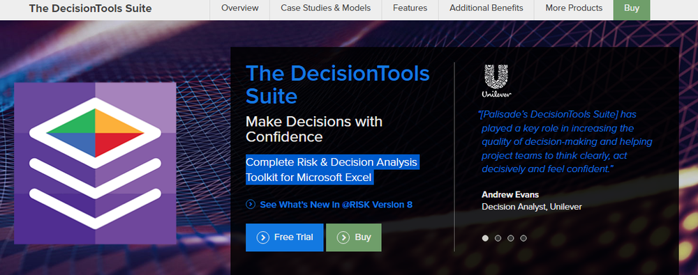
Task: Open Case Studies & Models tab
Action: pyautogui.click(x=325, y=8)
